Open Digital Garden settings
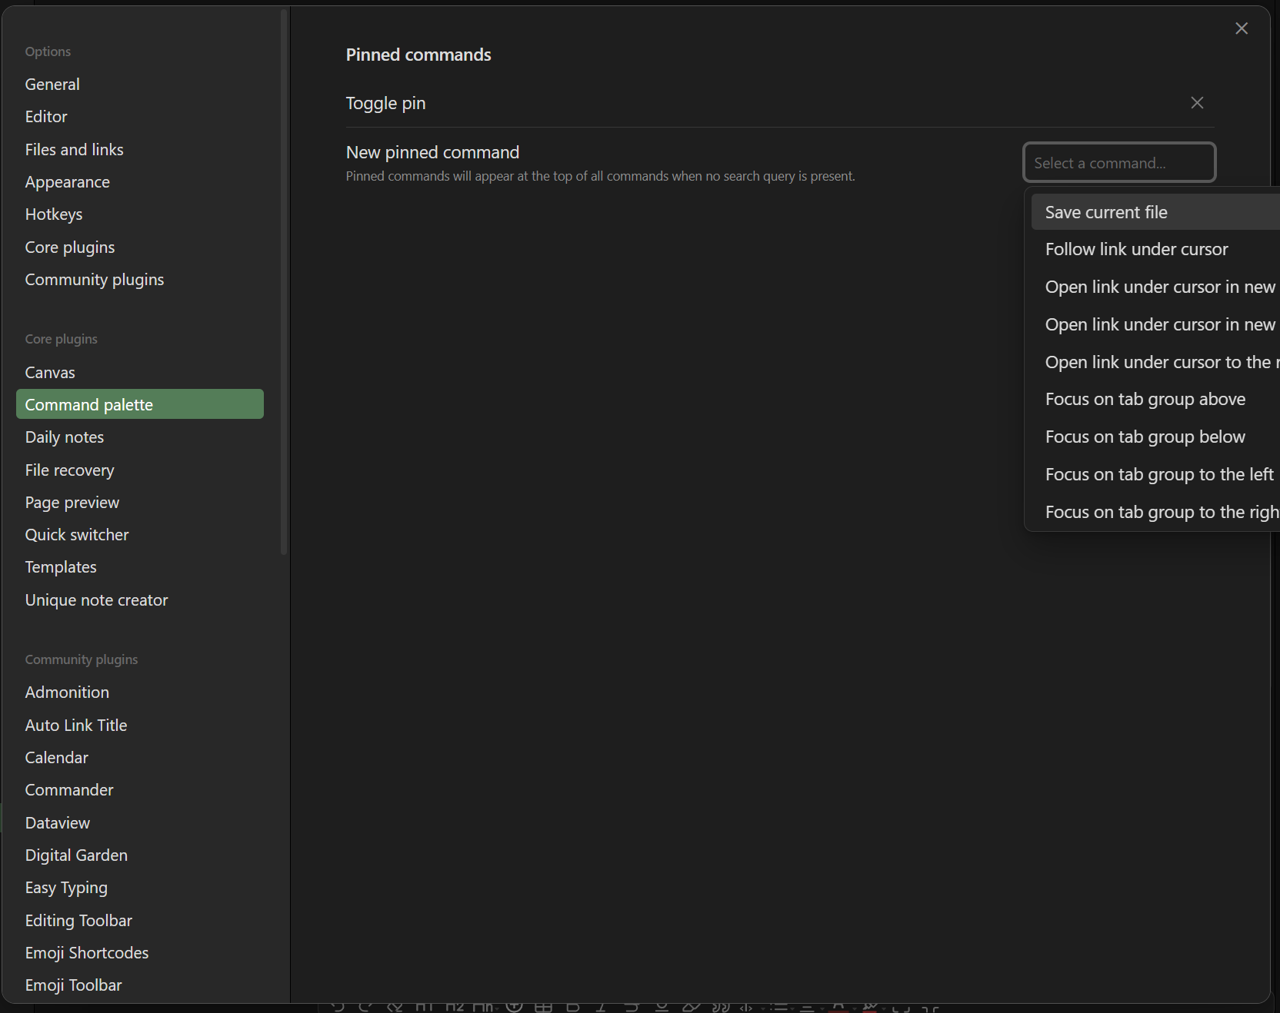 (140, 855)
